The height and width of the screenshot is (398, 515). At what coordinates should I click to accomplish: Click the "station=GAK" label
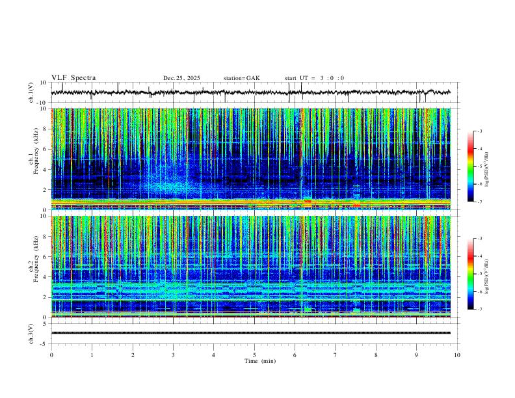tap(241, 78)
